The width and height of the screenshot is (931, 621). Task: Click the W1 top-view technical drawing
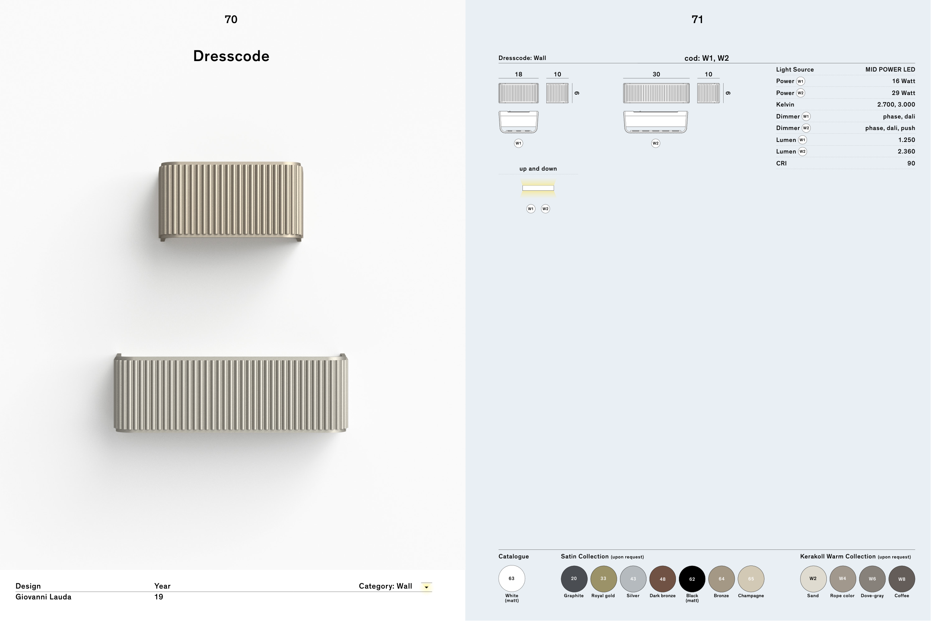click(518, 122)
